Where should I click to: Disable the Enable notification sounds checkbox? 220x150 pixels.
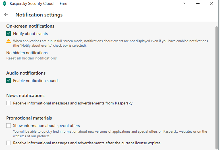(x=9, y=81)
